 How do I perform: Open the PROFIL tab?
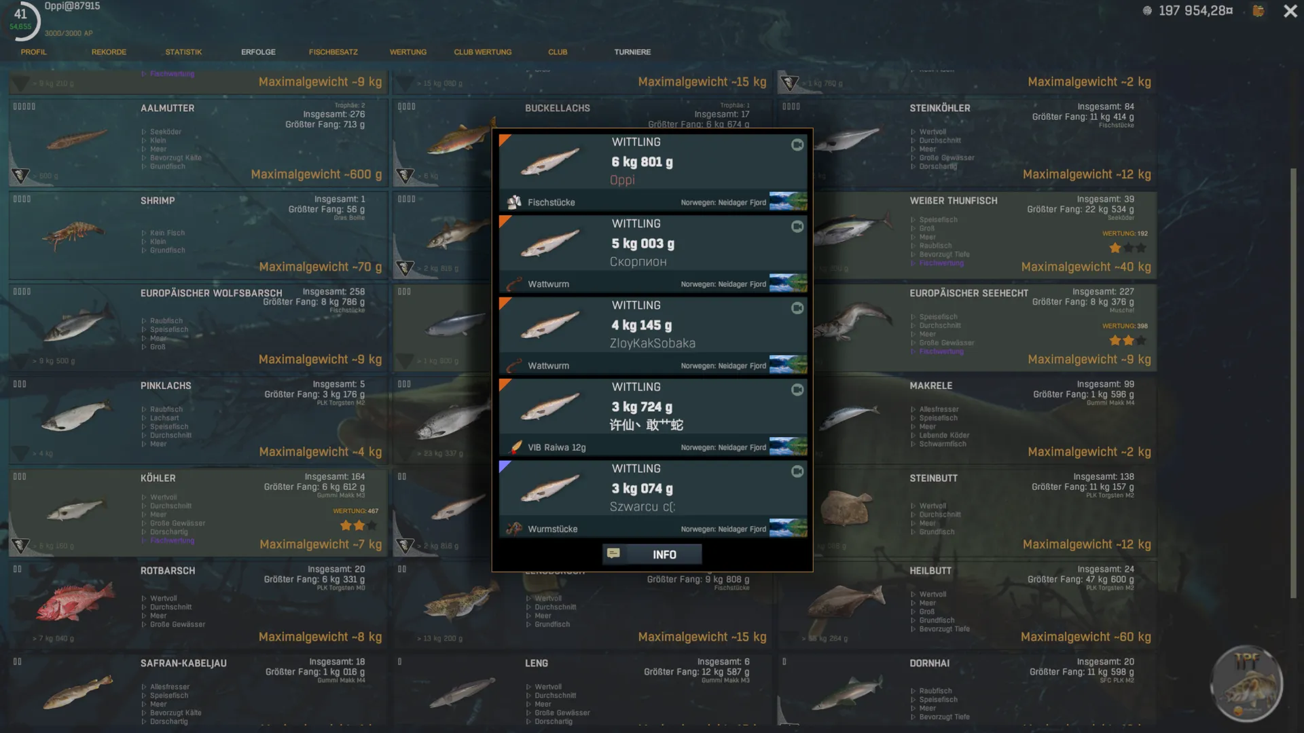(x=34, y=52)
